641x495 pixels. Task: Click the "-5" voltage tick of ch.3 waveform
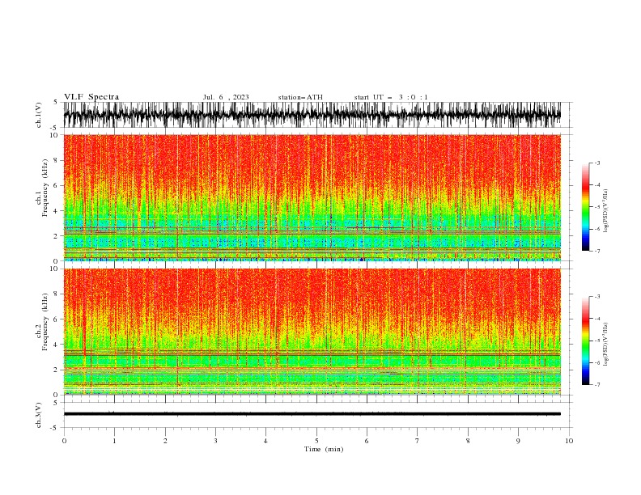point(54,428)
